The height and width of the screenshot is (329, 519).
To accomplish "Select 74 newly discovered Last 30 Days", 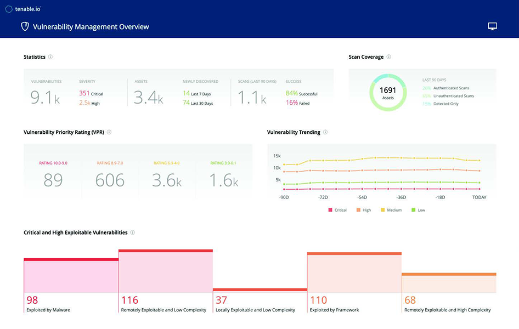I will [x=198, y=103].
